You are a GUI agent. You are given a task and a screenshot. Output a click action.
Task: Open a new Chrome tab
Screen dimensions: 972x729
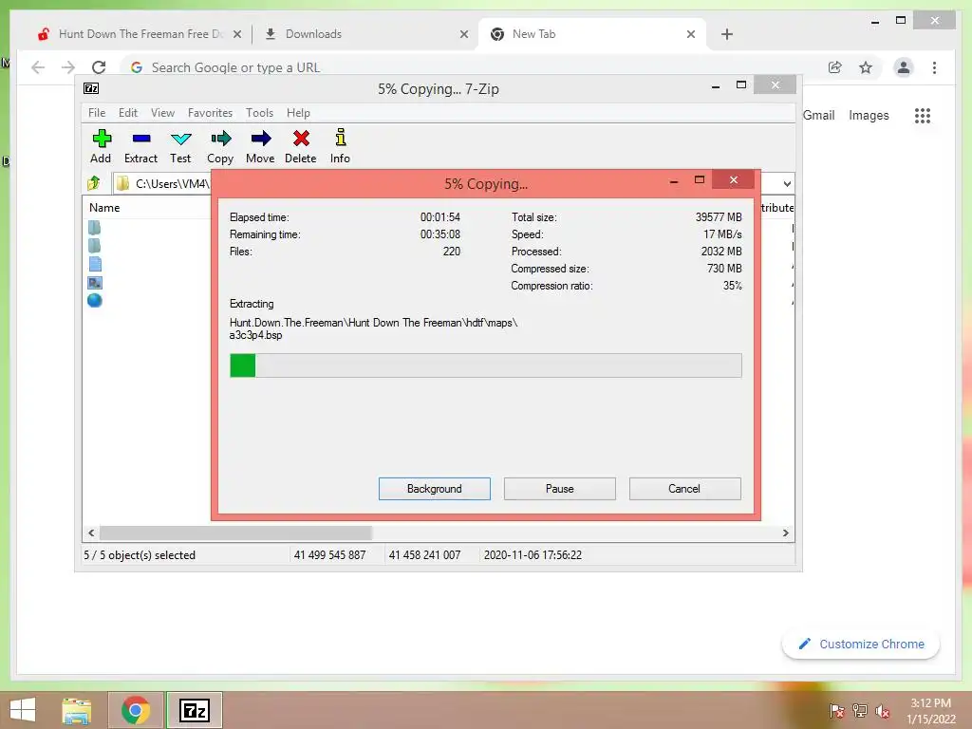(x=727, y=34)
